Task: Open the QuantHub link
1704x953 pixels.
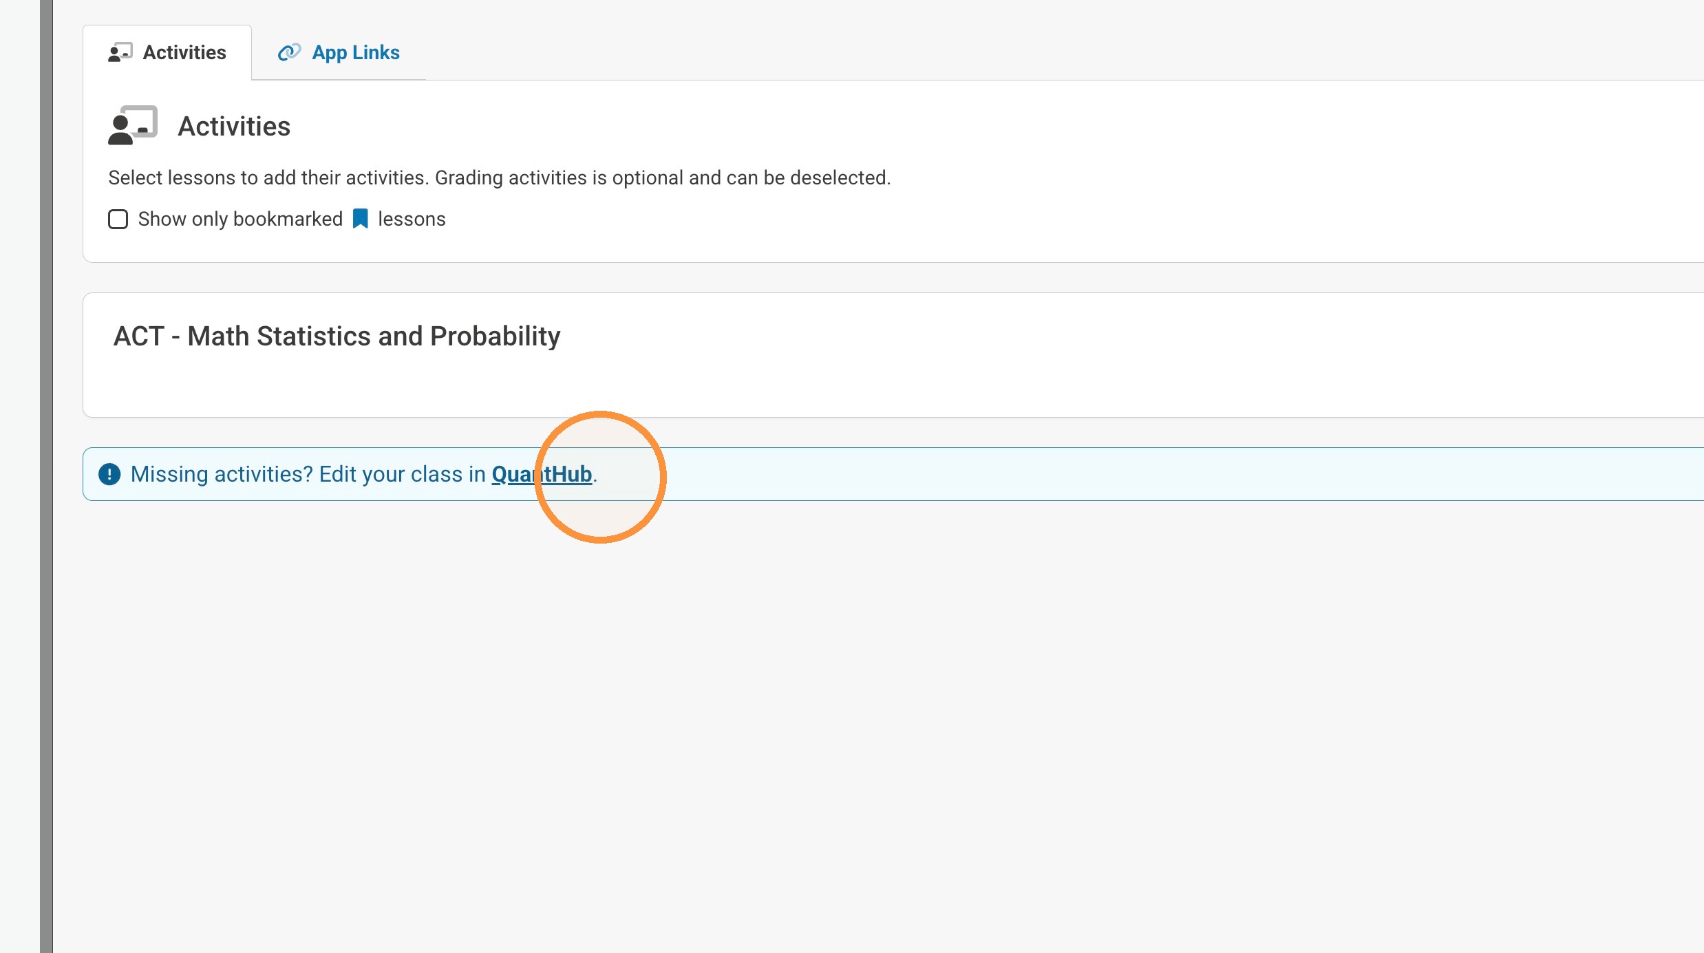Action: pos(542,474)
